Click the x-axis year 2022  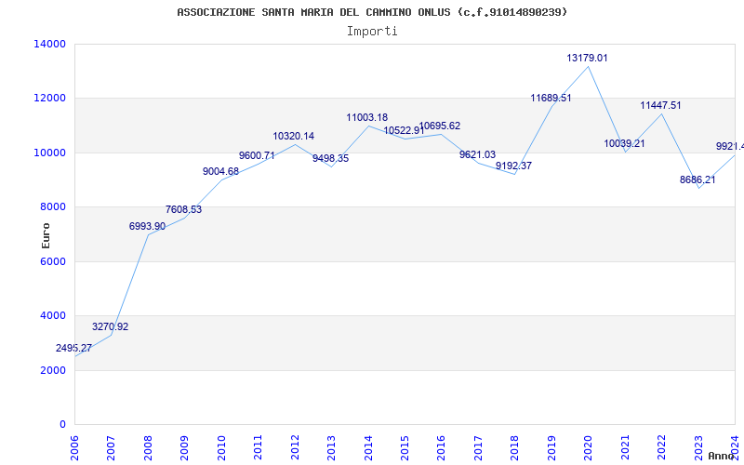pyautogui.click(x=661, y=447)
